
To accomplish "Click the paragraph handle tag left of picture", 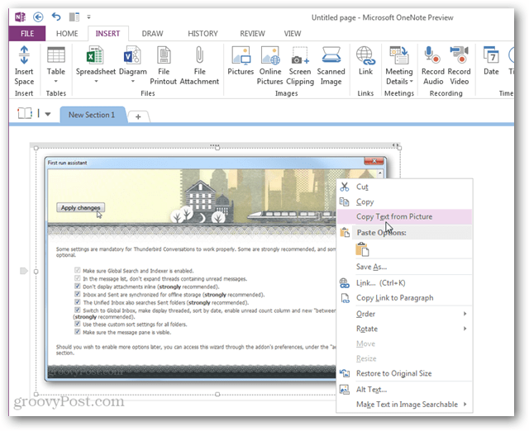I will click(24, 271).
